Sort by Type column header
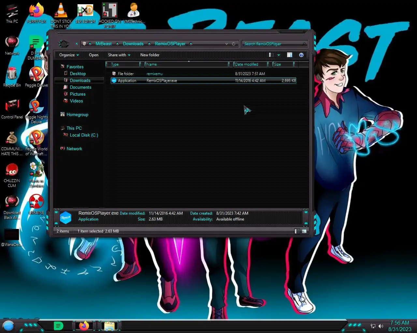 (x=124, y=64)
